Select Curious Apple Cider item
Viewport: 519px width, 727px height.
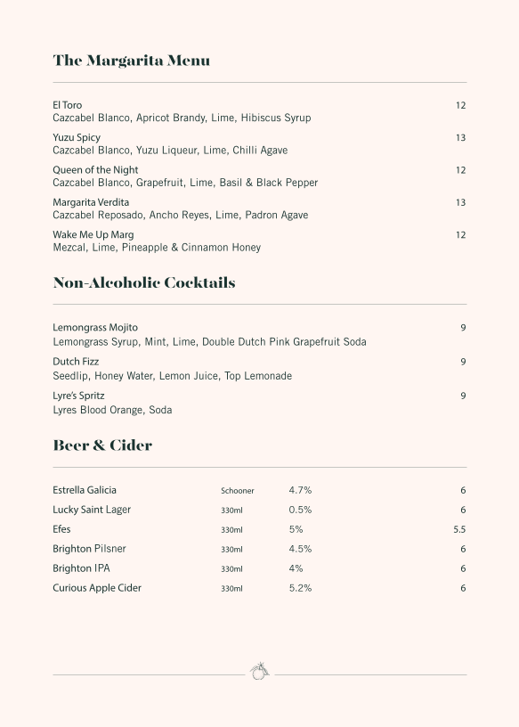(x=97, y=588)
